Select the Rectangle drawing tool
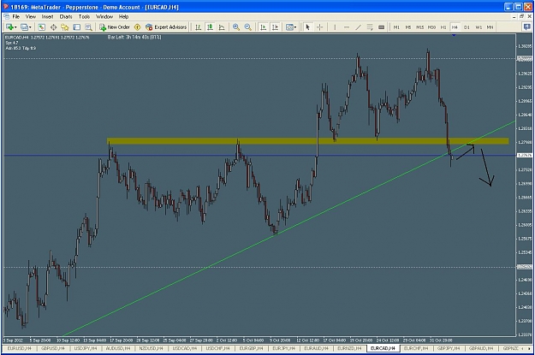535x355 pixels. coord(382,27)
